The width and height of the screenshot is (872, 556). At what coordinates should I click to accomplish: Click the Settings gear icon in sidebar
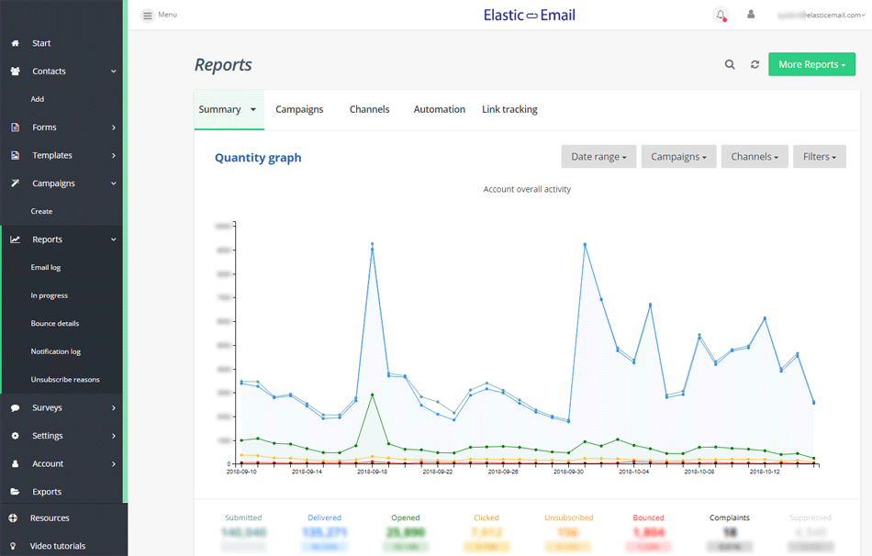[15, 436]
